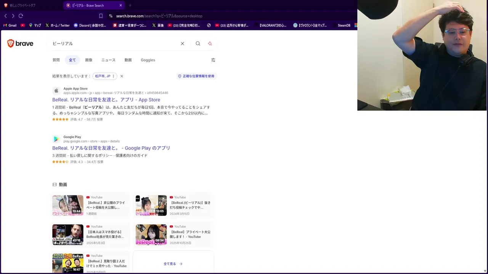Click the App Store 評価: 4.7 rating text
This screenshot has height=274, width=488.
click(x=77, y=119)
